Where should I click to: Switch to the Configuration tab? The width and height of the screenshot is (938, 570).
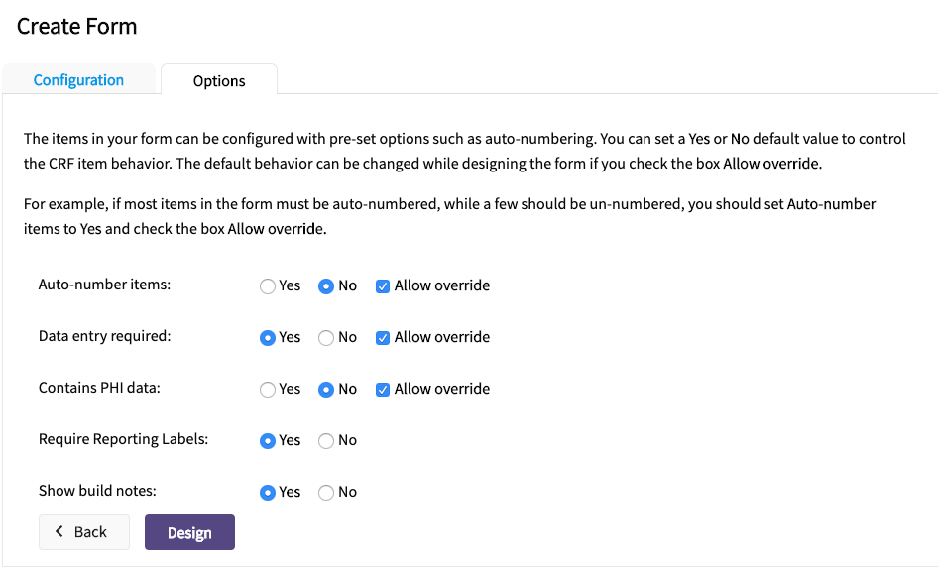tap(78, 80)
